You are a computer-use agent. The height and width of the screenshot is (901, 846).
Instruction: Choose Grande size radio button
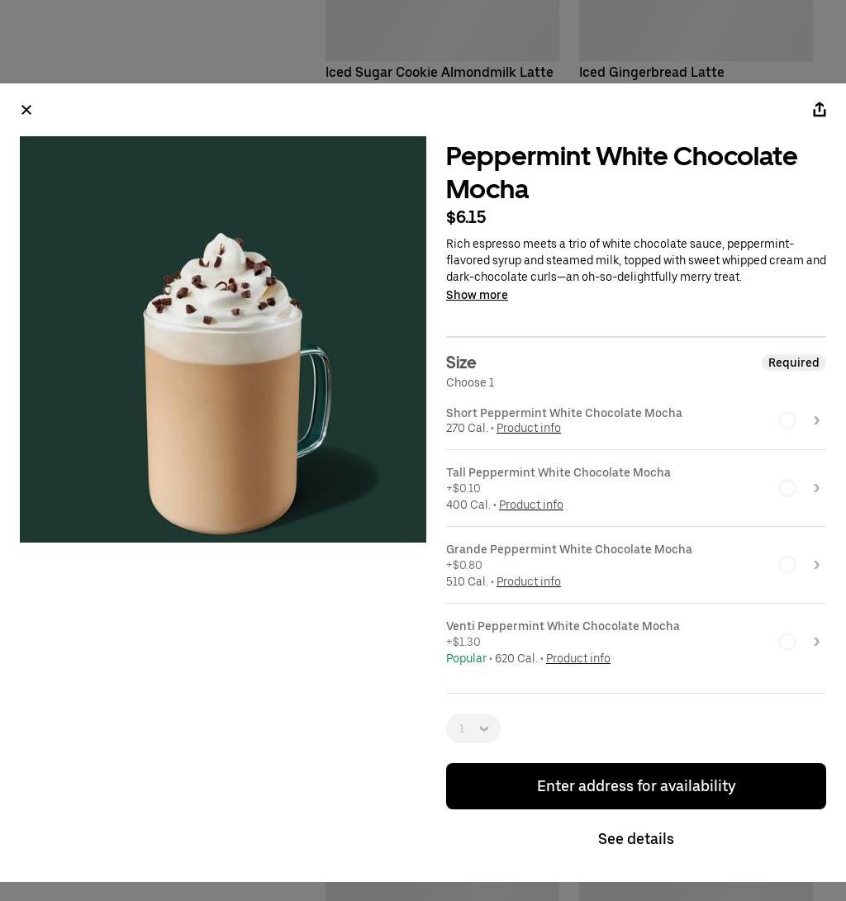pos(787,565)
